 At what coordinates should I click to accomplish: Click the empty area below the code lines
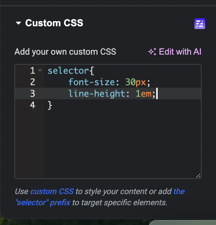tap(122, 144)
